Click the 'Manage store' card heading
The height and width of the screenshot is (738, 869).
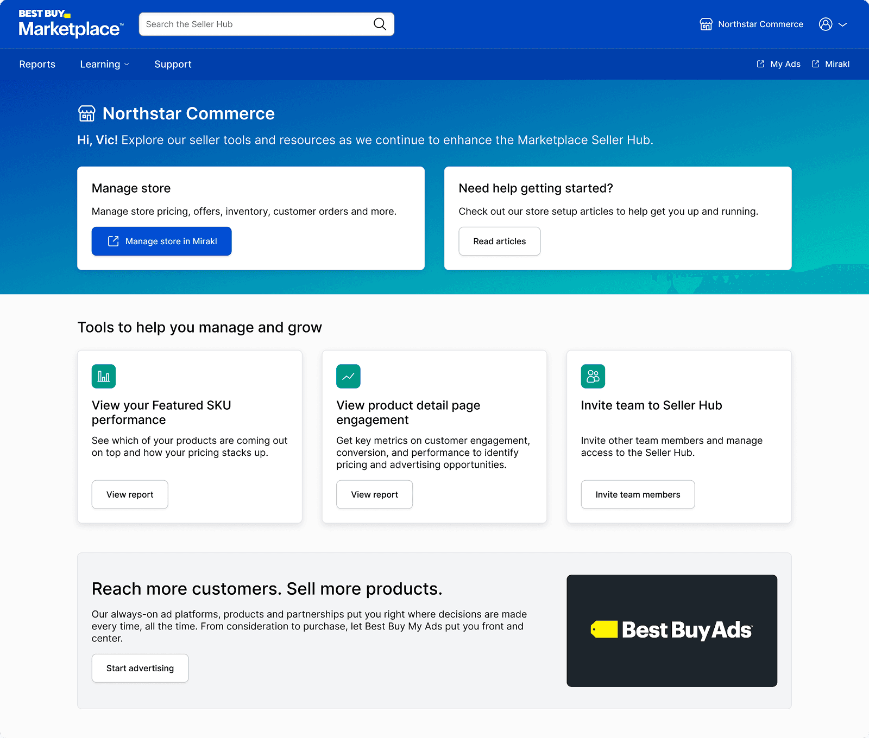click(x=131, y=188)
